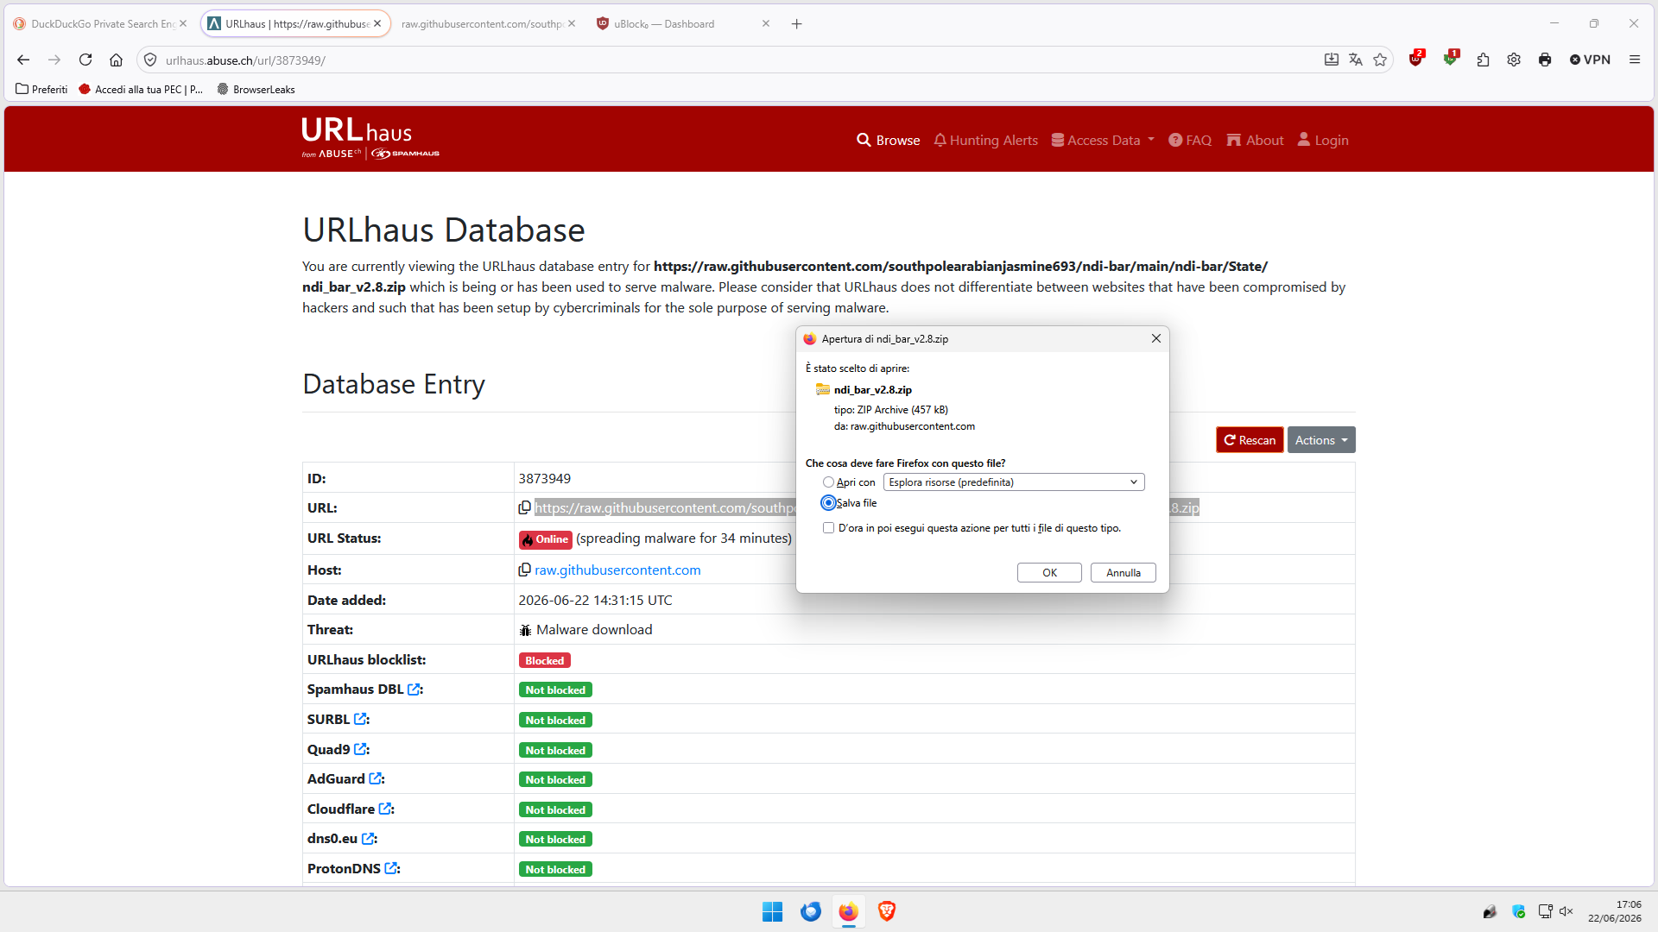The image size is (1658, 932).
Task: Click the red 'Blocked' blocklist badge
Action: [544, 661]
